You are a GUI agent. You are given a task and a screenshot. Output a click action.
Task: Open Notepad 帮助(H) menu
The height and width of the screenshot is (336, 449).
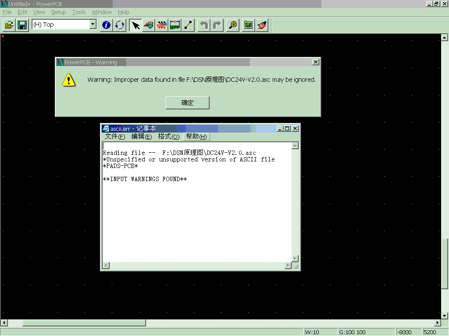tap(196, 136)
